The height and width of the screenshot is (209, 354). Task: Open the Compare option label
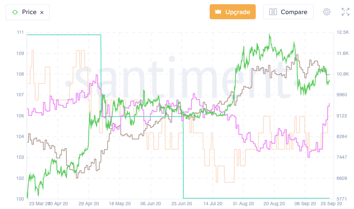(x=294, y=12)
